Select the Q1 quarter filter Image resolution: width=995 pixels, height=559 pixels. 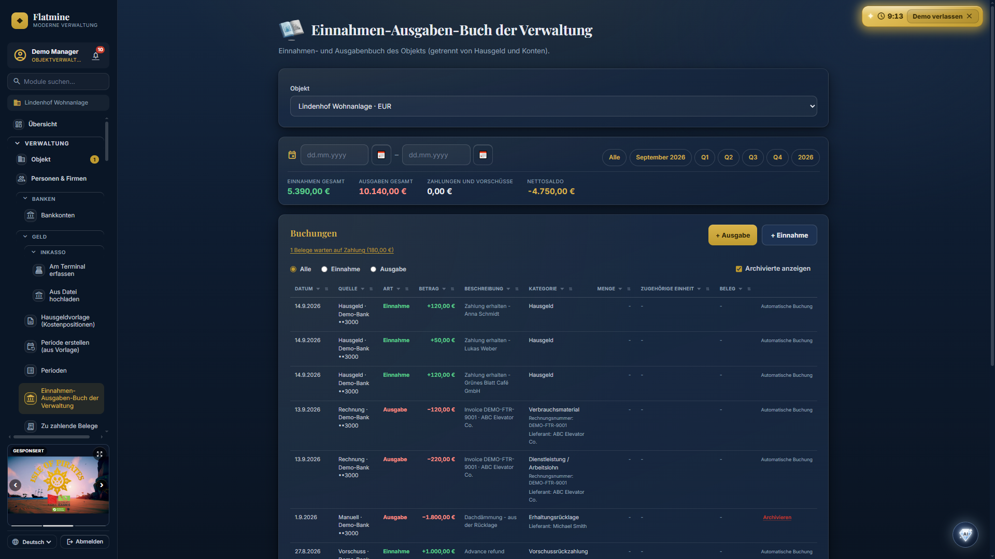(705, 157)
